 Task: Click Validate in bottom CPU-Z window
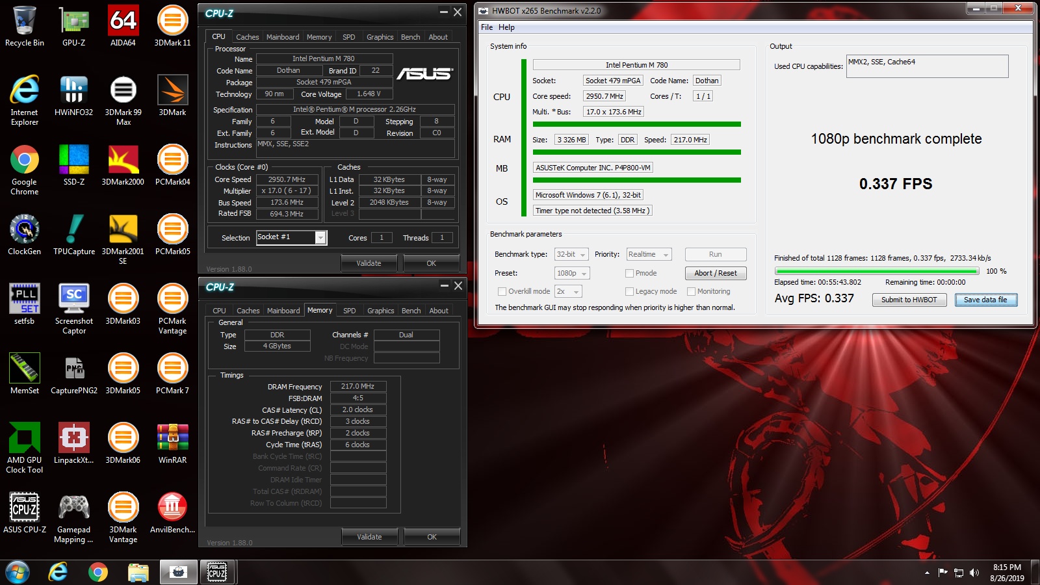tap(369, 537)
